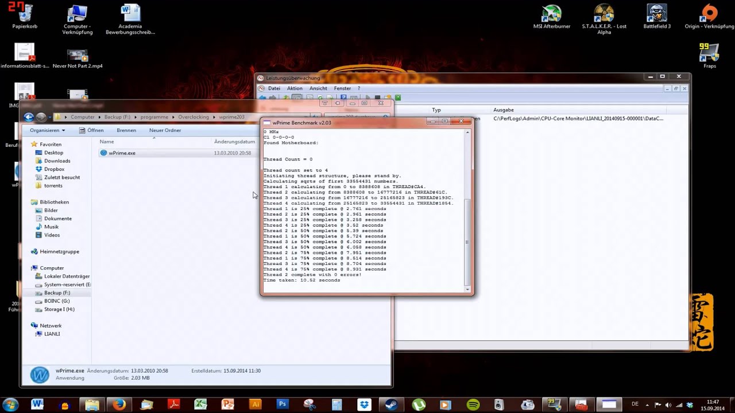
Task: Select LIANLI under Netzwerk
Action: pos(52,334)
